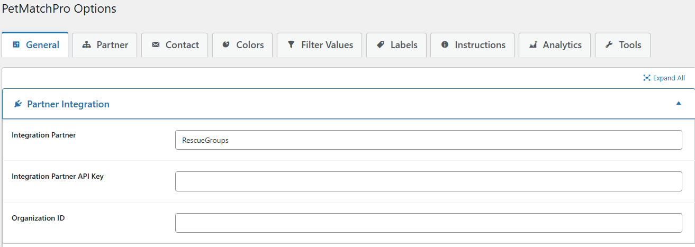The width and height of the screenshot is (695, 247).
Task: Select the Filter Values tab
Action: point(319,45)
